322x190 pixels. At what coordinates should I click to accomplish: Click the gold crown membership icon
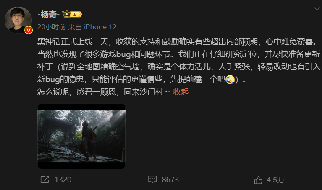pyautogui.click(x=66, y=14)
